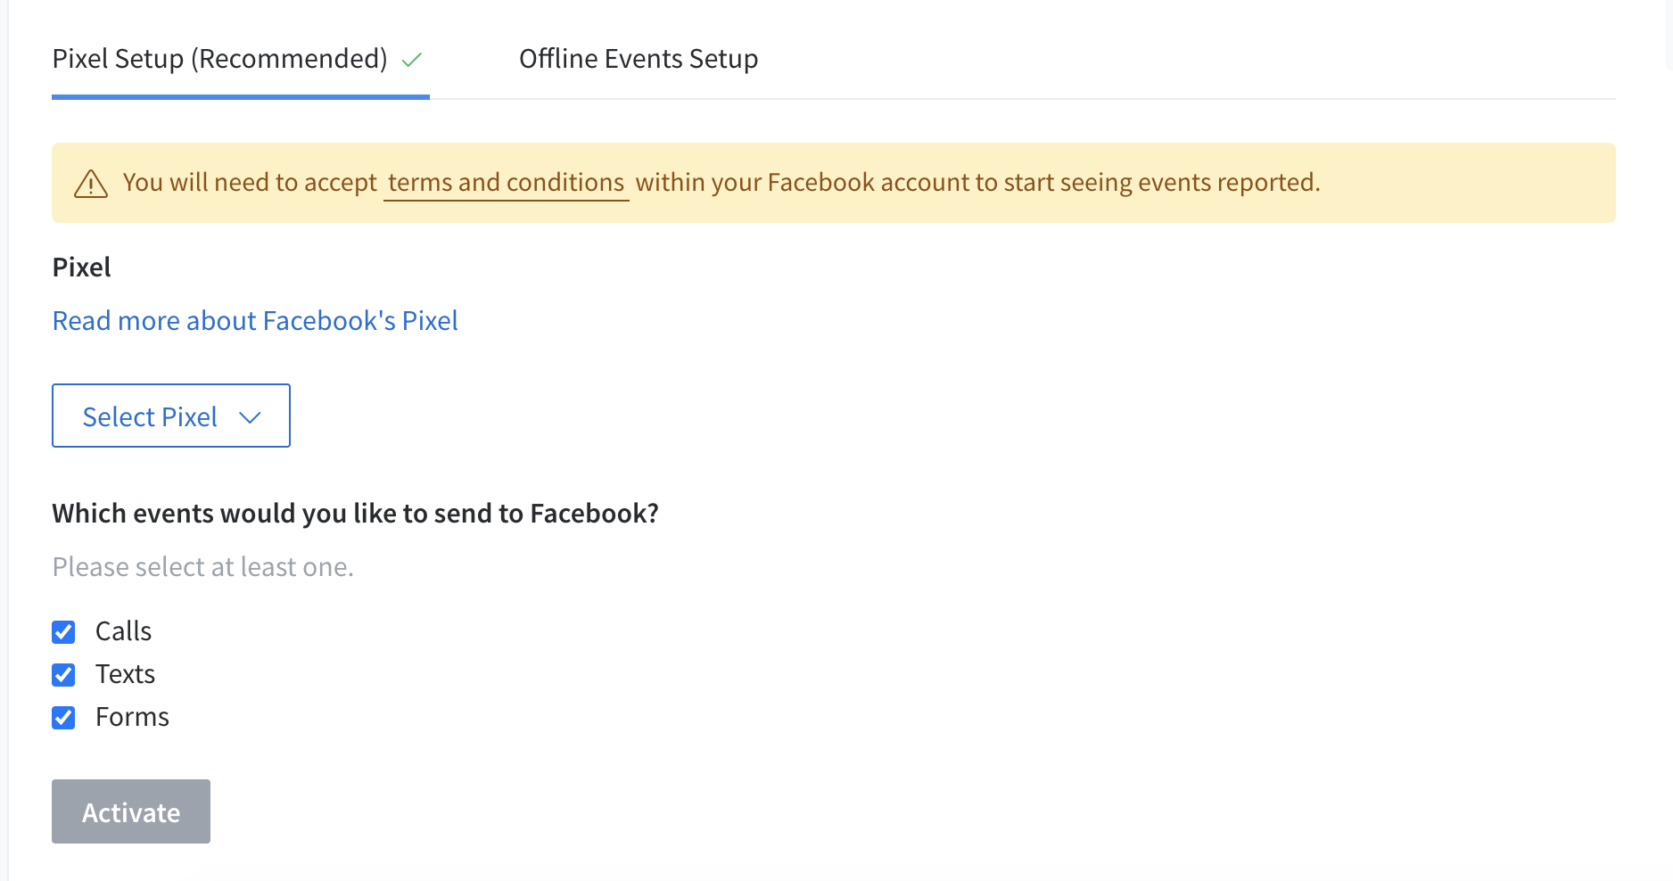
Task: Open the Offline Events Setup tab
Action: pyautogui.click(x=639, y=59)
